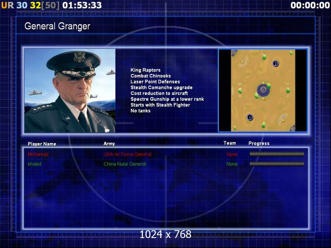Click 'Stealth Comanche upgrade' text
This screenshot has height=248, width=331.
161,88
